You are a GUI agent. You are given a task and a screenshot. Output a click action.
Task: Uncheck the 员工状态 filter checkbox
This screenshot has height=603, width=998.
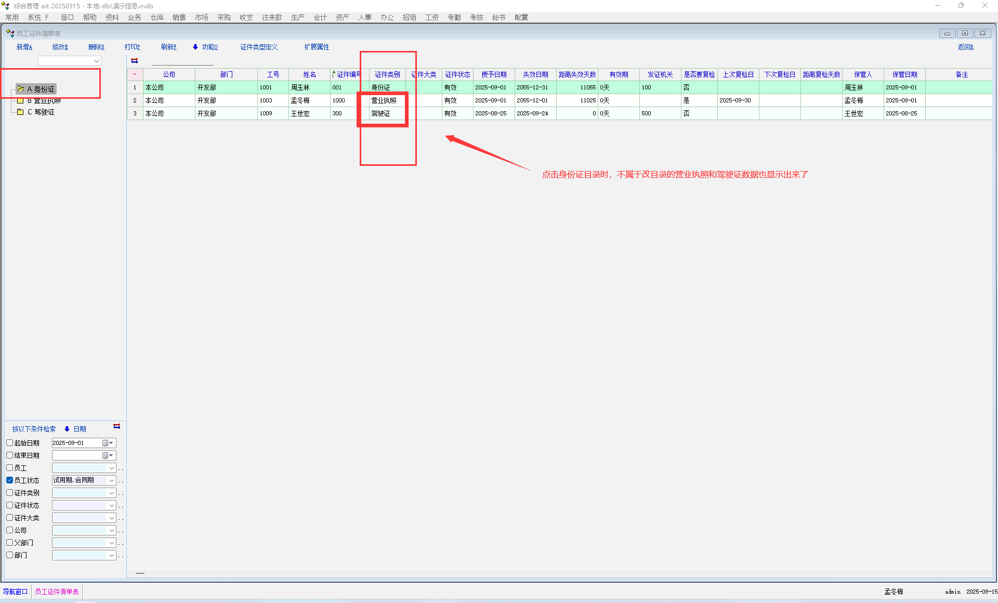[9, 480]
